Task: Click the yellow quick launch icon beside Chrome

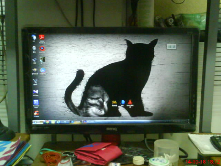Action: pos(53,122)
